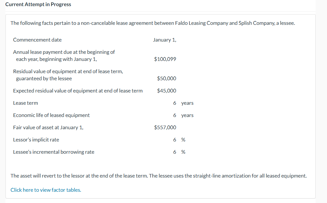Image resolution: width=327 pixels, height=203 pixels.
Task: Select the Fair value of asset at January 1 label
Action: [48, 127]
